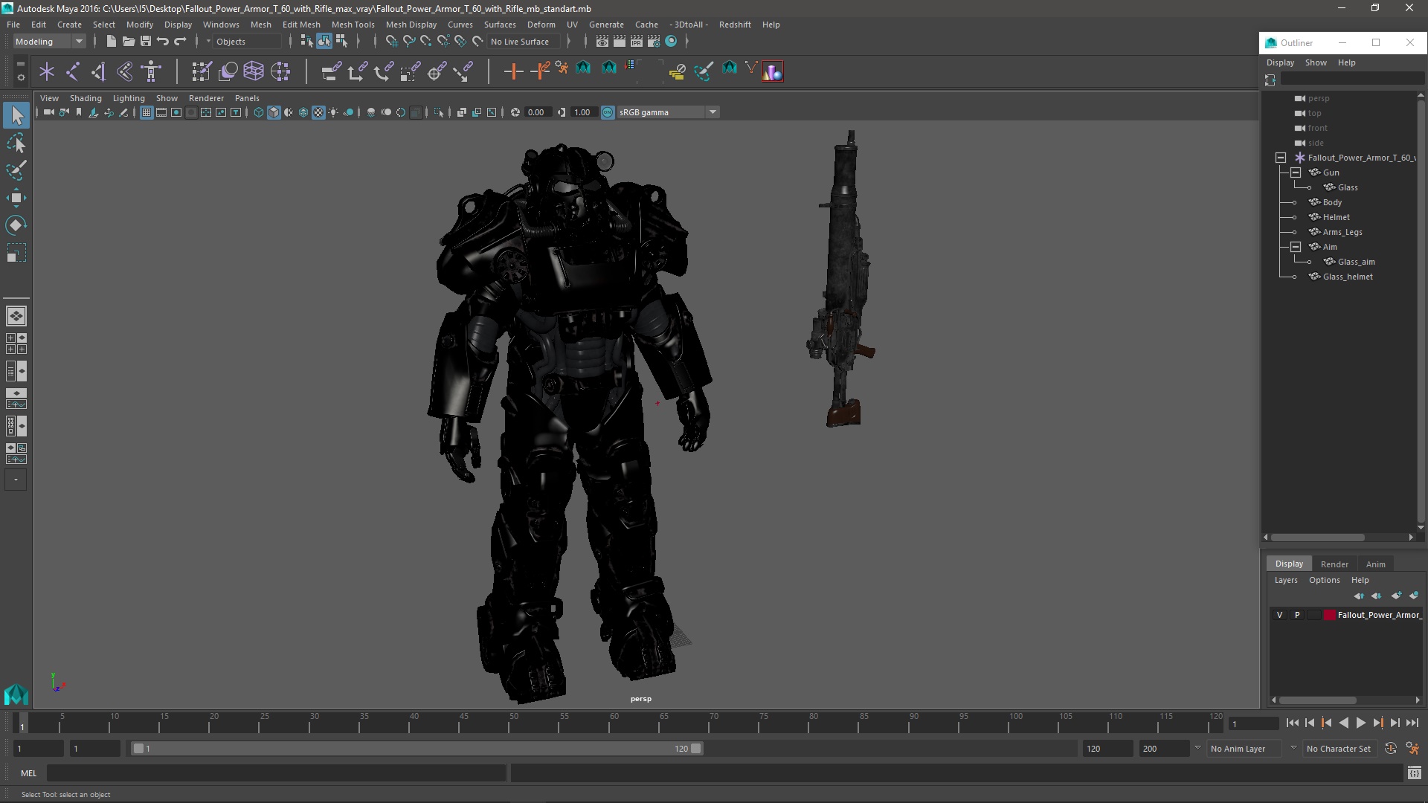This screenshot has height=803, width=1428.
Task: Step forward one frame button
Action: click(1395, 723)
